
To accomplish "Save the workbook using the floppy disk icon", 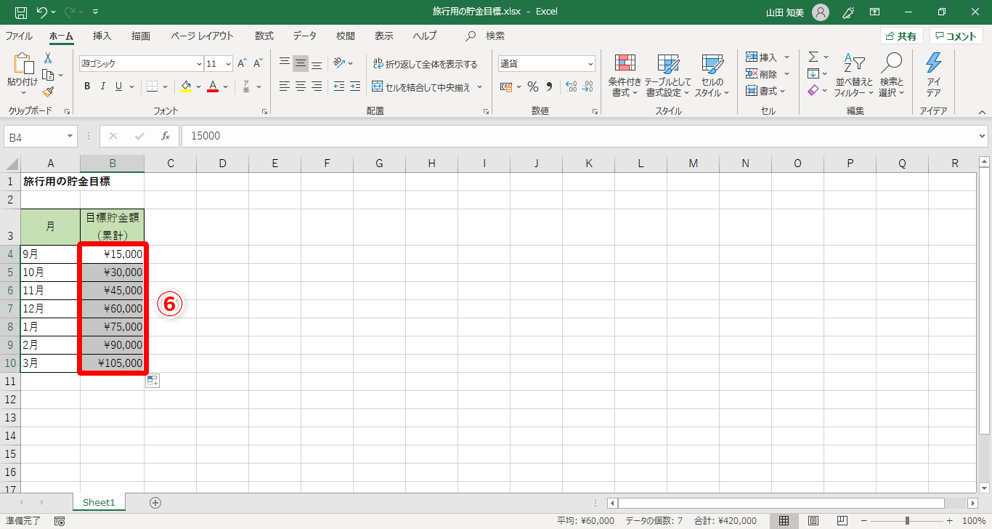I will coord(21,12).
